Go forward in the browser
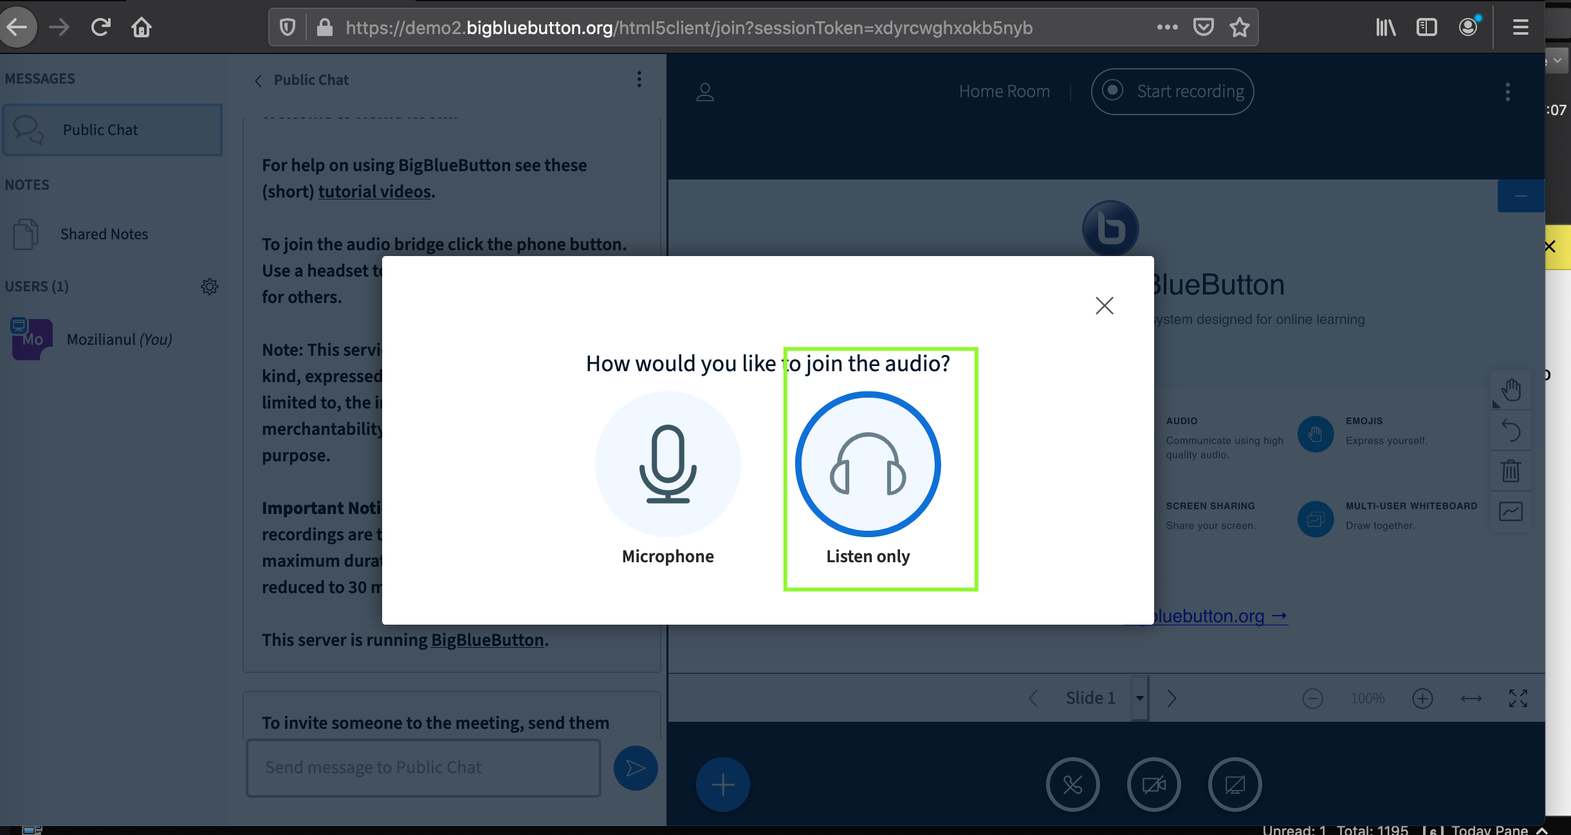Image resolution: width=1571 pixels, height=835 pixels. click(59, 27)
